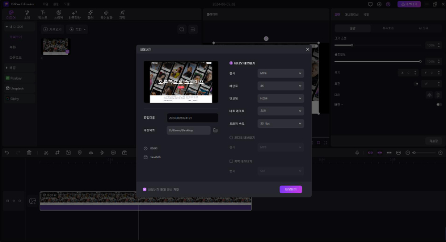Open the 스티커 (Sticker) tool tab
This screenshot has height=242, width=446.
coord(58,14)
